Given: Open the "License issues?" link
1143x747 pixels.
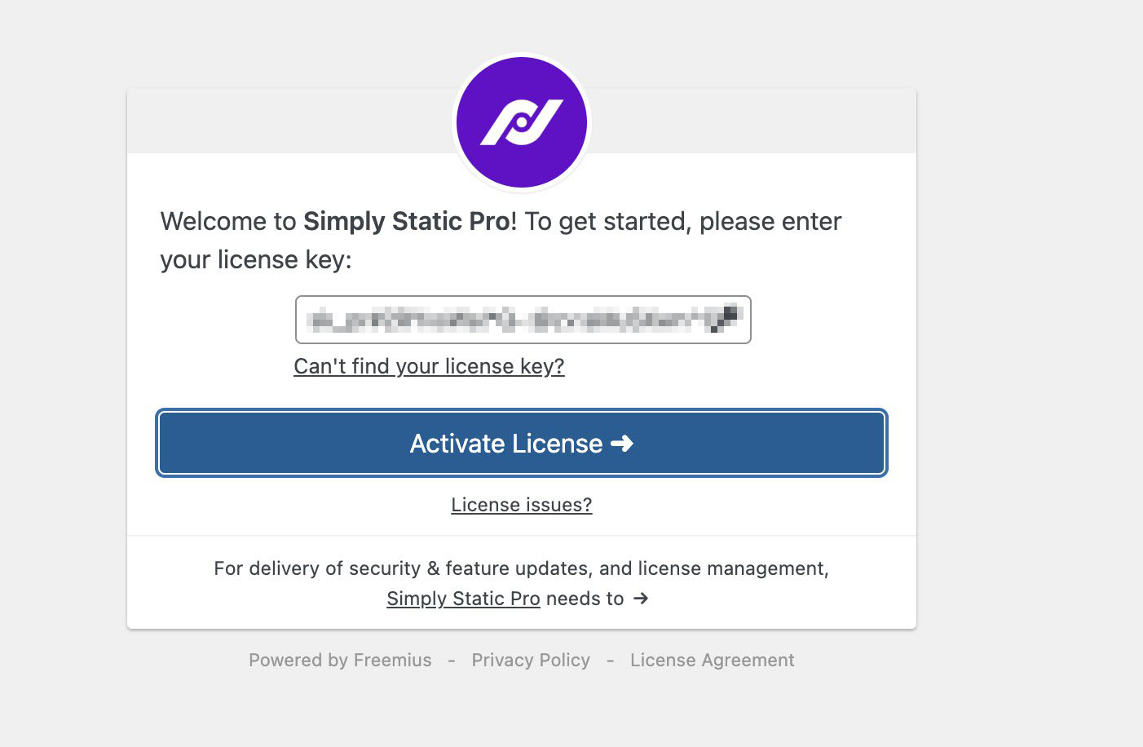Looking at the screenshot, I should coord(522,505).
